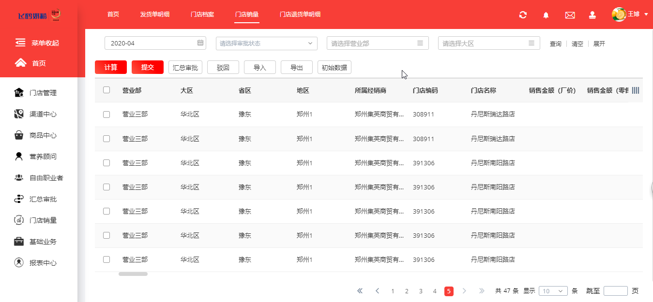The image size is (653, 302).
Task: Click the user profile icon in header
Action: click(592, 15)
